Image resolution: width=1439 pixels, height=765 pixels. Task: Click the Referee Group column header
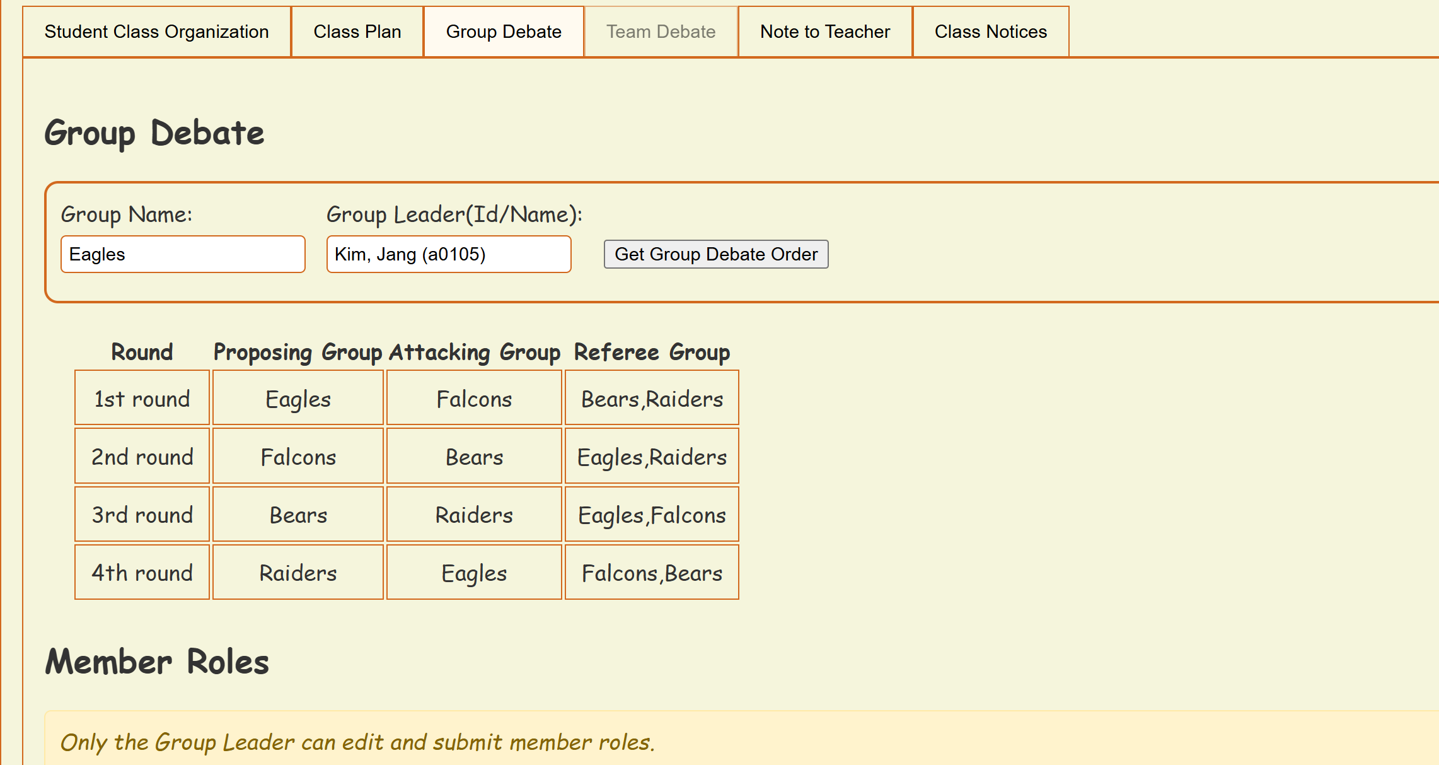(x=652, y=352)
